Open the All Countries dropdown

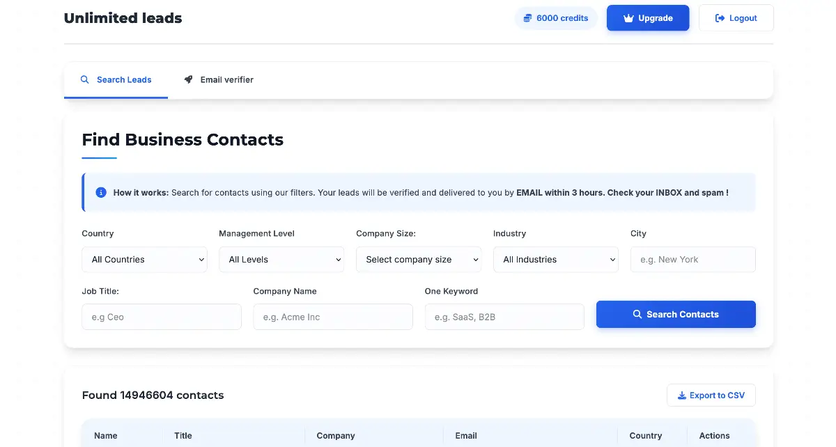(144, 260)
